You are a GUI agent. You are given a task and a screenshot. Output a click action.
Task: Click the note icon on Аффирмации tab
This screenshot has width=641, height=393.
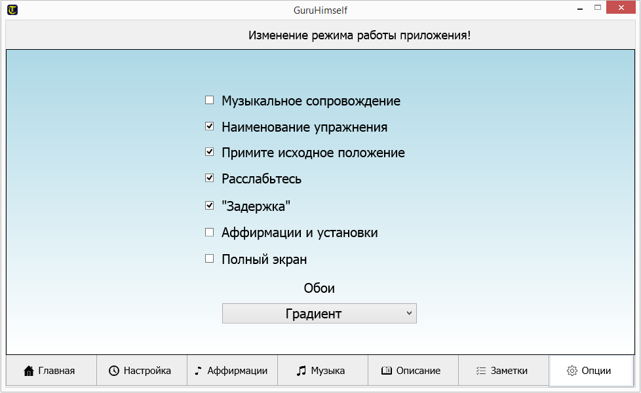[199, 371]
